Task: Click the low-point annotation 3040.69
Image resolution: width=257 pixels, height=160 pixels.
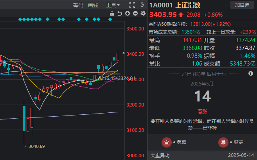Action: click(36, 146)
